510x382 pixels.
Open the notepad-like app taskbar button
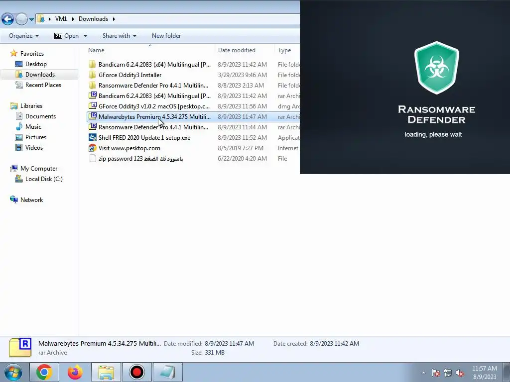coord(168,372)
